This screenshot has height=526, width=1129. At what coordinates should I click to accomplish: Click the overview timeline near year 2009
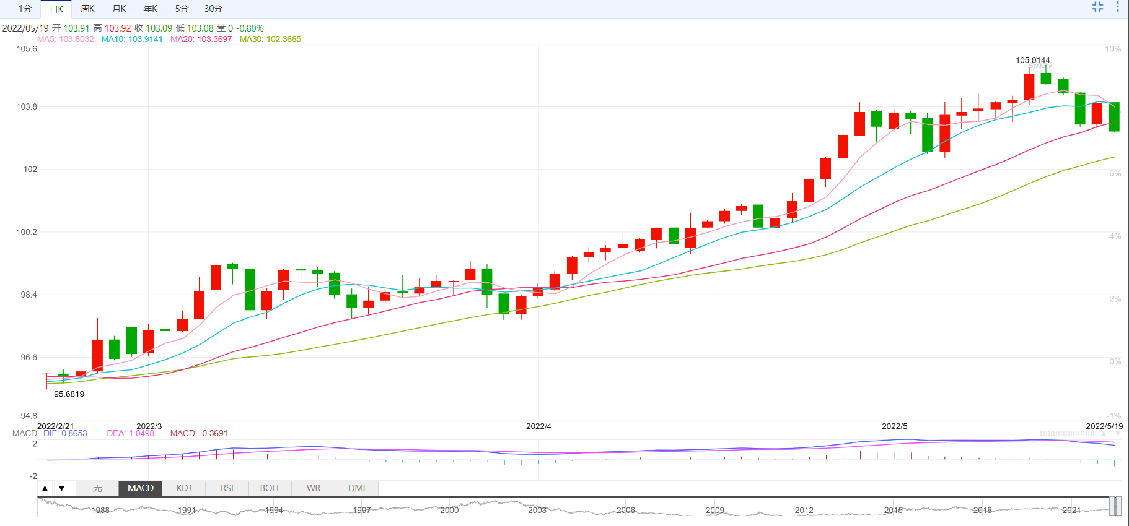714,510
